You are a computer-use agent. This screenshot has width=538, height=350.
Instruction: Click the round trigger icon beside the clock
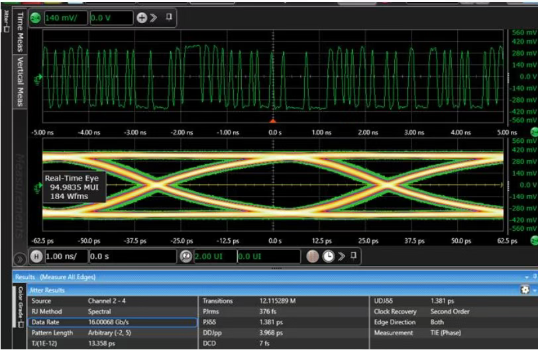314,256
